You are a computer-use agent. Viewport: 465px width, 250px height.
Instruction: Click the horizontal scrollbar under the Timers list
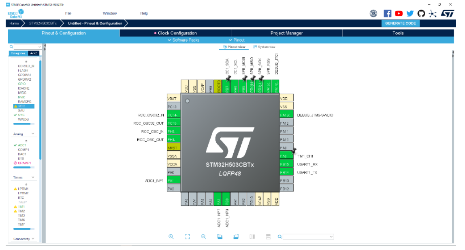[24, 229]
